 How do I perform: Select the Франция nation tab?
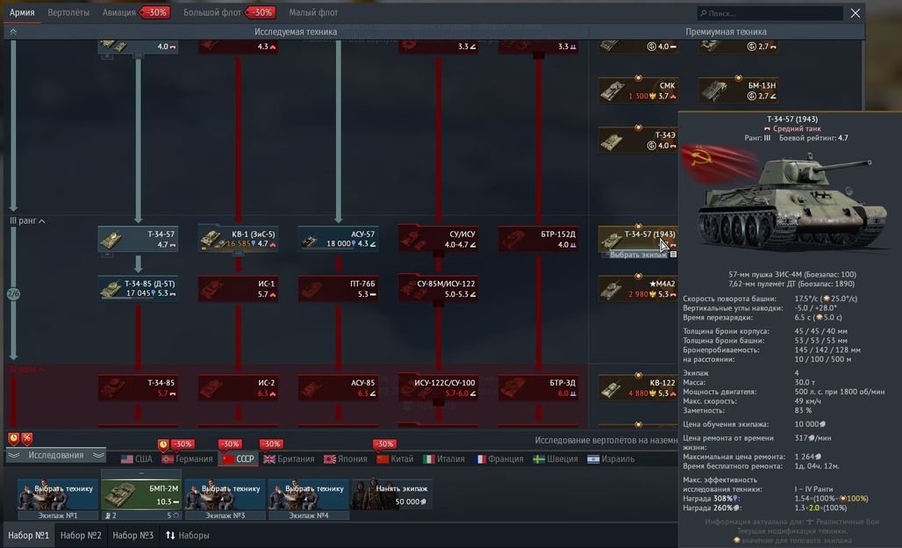point(498,458)
